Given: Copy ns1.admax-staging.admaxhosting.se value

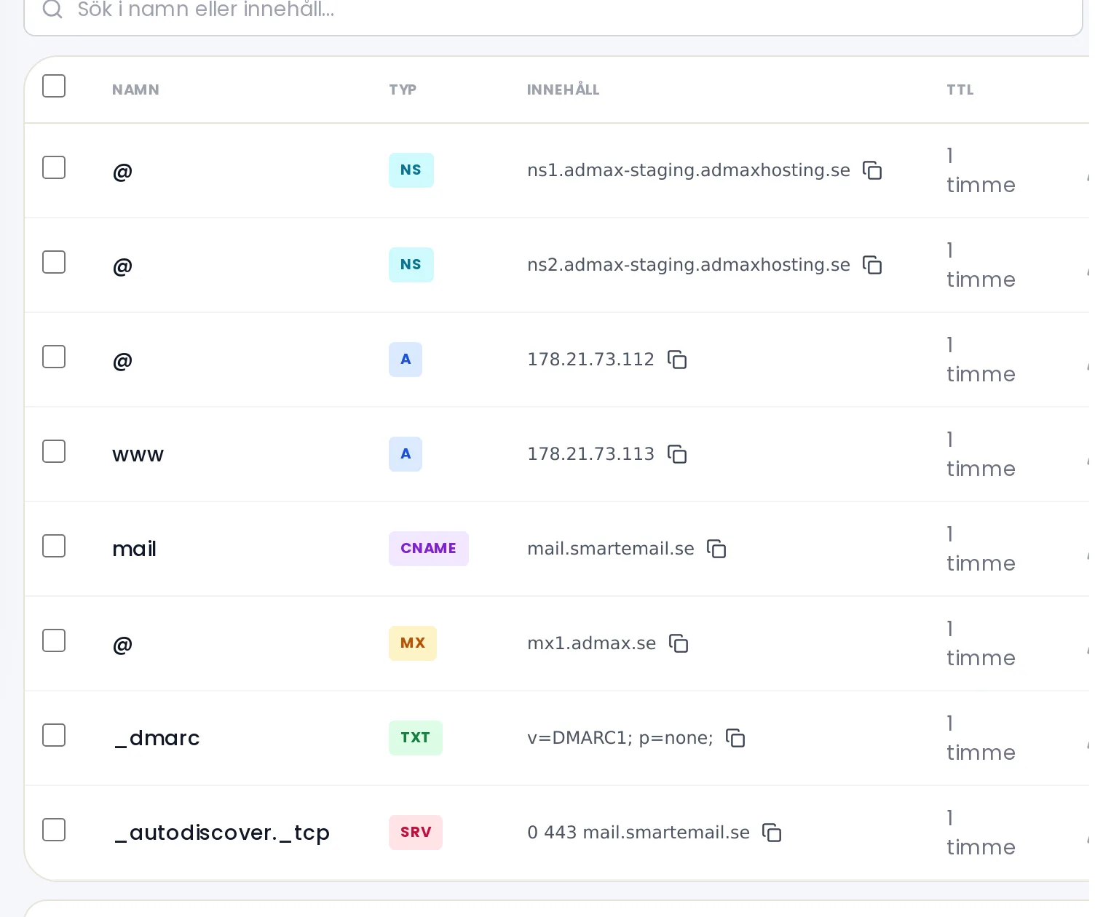Looking at the screenshot, I should (872, 170).
